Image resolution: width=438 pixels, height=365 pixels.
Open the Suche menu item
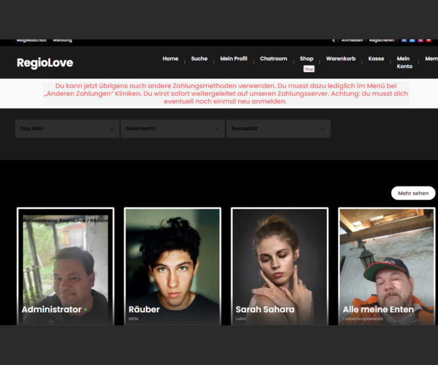pos(199,59)
